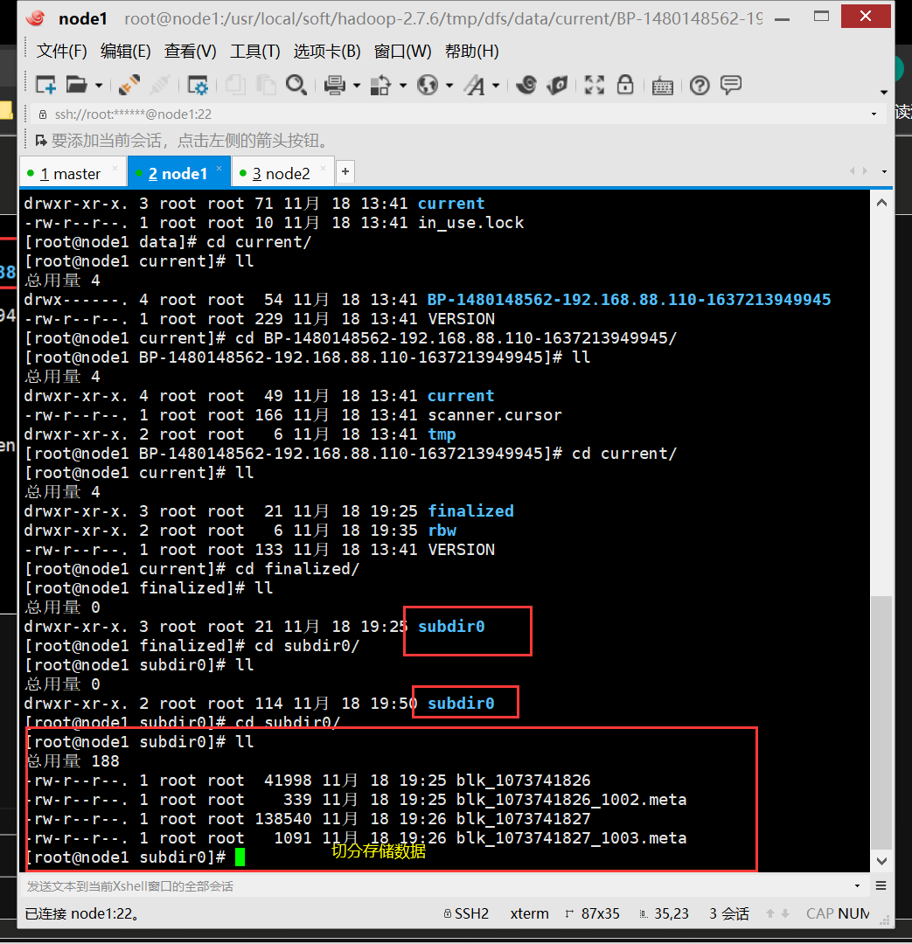Open the 窗口(W) menu

pyautogui.click(x=402, y=52)
